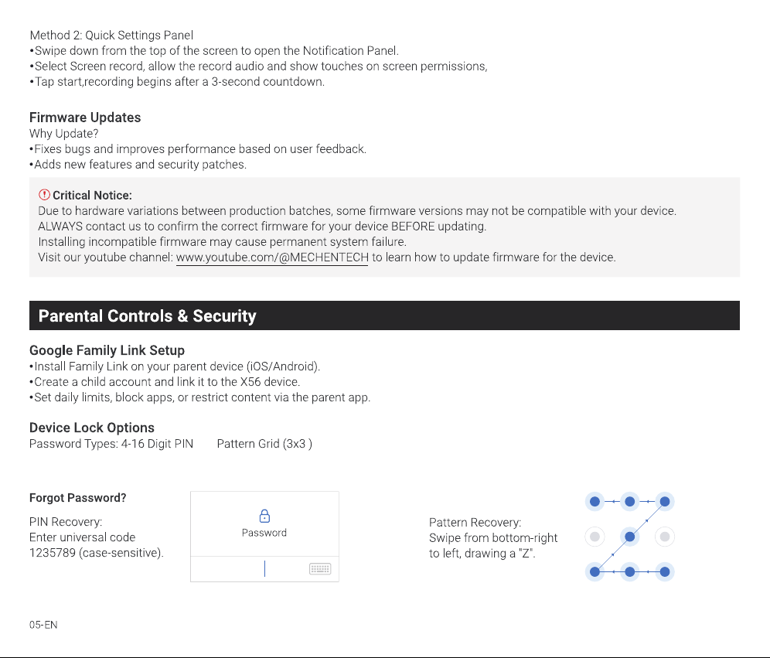Select the bottom-right dot of the pattern grid
The height and width of the screenshot is (658, 770).
[665, 571]
